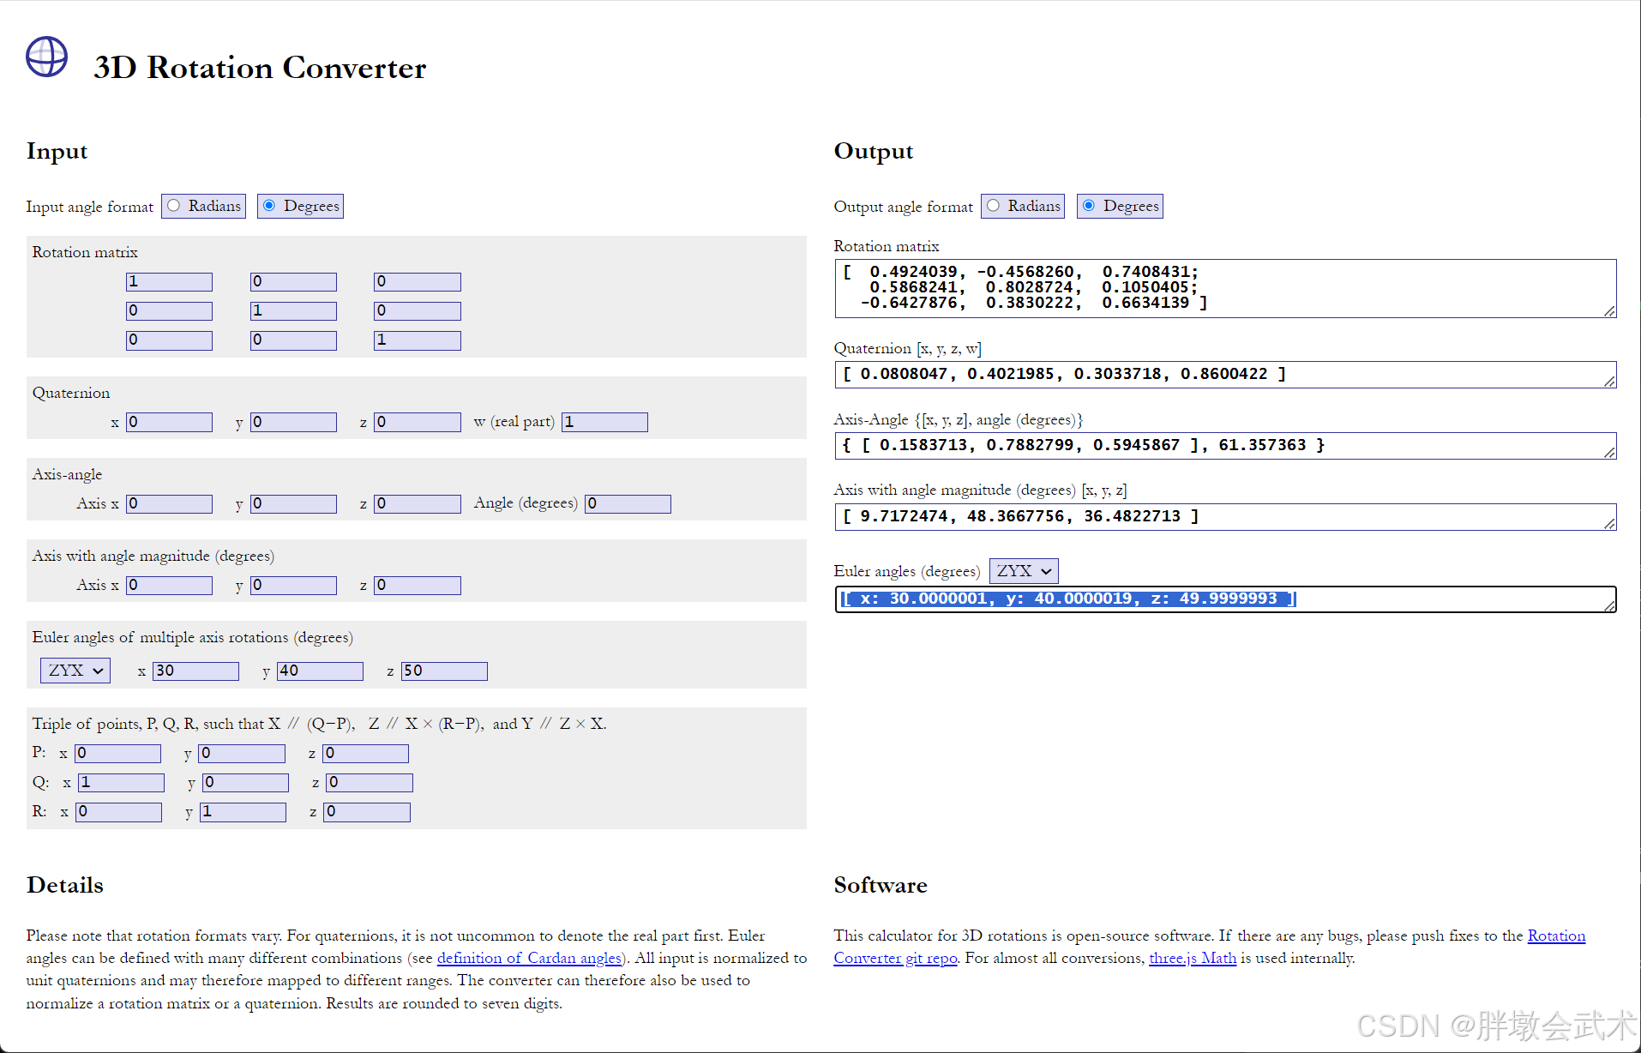Click point R z input field
Viewport: 1641px width, 1053px height.
tap(367, 812)
